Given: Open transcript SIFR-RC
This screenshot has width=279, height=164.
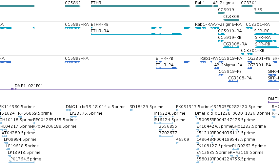Looking at the screenshot, I should click(x=262, y=31).
